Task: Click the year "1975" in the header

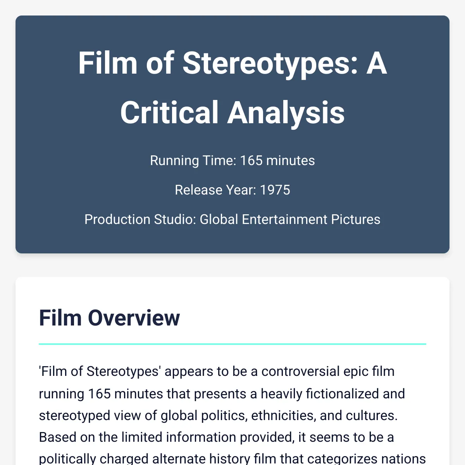Action: point(275,190)
